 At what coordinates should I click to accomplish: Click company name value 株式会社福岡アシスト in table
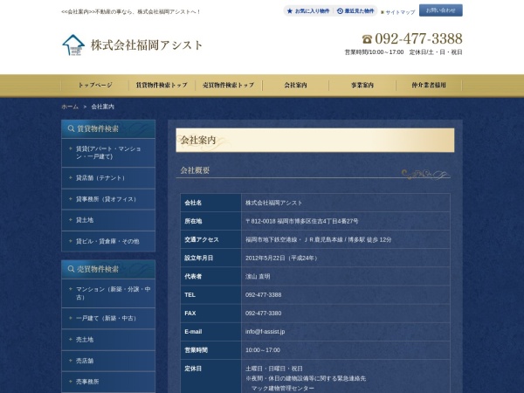coord(273,203)
